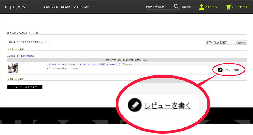Click the green My Page person icon
Image resolution: width=253 pixels, height=135 pixels.
[x=201, y=7]
